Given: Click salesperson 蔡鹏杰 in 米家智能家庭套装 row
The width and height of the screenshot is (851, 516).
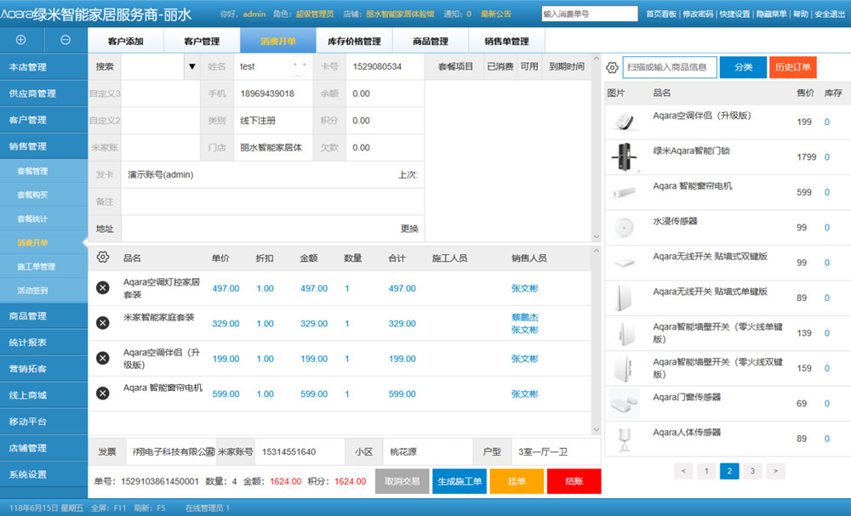Looking at the screenshot, I should (524, 318).
